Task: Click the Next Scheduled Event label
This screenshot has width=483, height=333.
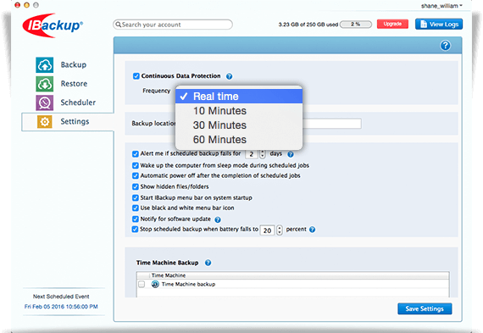Action: pos(61,297)
